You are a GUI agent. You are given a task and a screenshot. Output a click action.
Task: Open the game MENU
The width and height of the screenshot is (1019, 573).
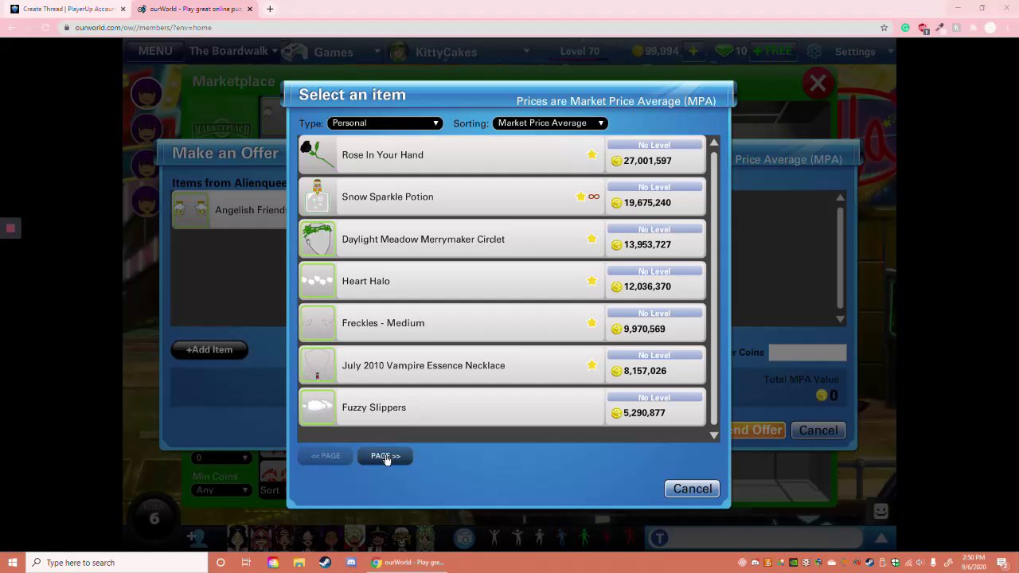point(155,51)
